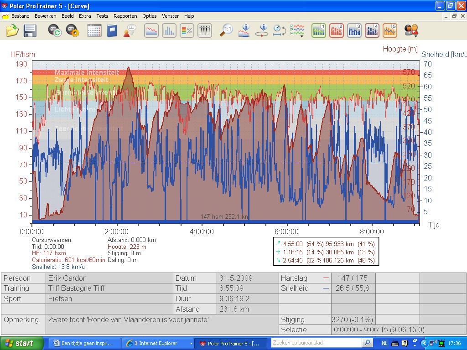Click the stopwatch axis switch icon

[x=280, y=31]
